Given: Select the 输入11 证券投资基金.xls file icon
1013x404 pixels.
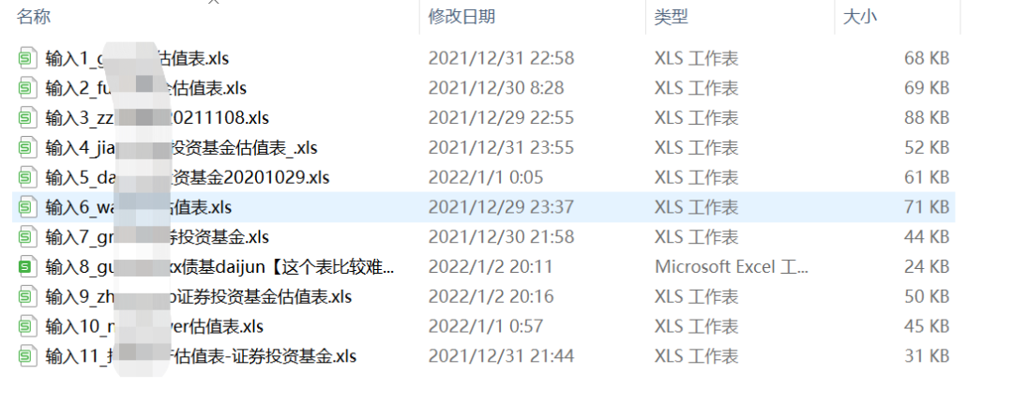Looking at the screenshot, I should tap(28, 355).
